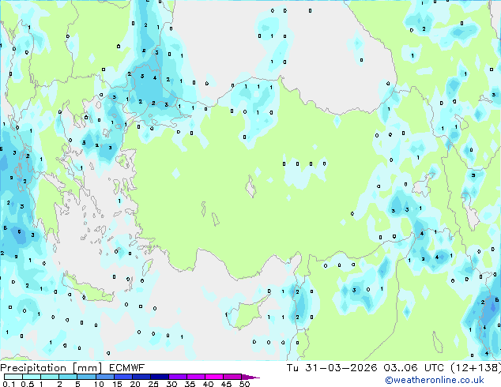Click the legend label '15'
This screenshot has width=501, height=387.
pyautogui.click(x=117, y=384)
